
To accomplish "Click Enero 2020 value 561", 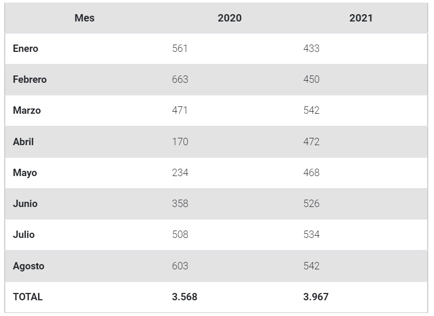I will (x=180, y=49).
